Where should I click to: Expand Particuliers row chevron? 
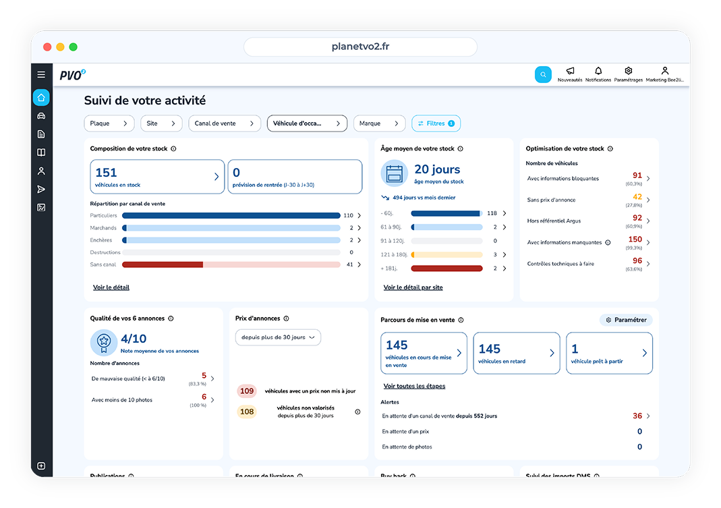[359, 215]
